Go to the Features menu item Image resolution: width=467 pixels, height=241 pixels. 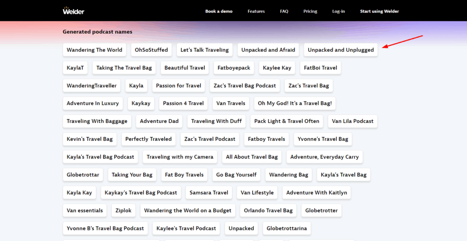[x=256, y=11]
